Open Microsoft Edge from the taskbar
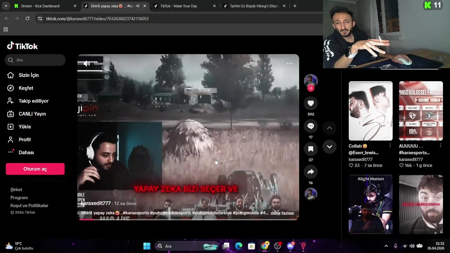 [x=239, y=246]
